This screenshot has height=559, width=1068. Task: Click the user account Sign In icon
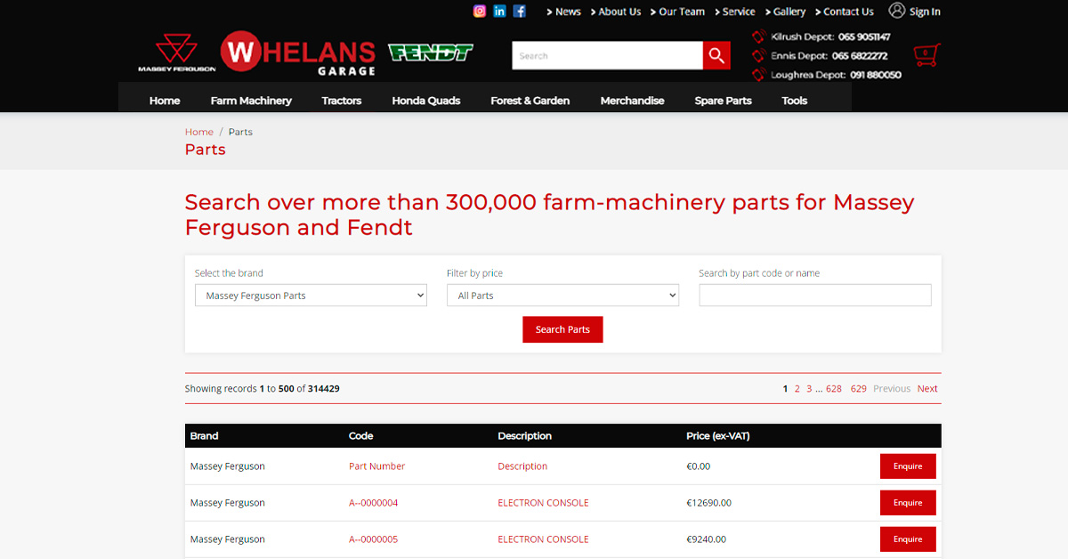[x=897, y=11]
